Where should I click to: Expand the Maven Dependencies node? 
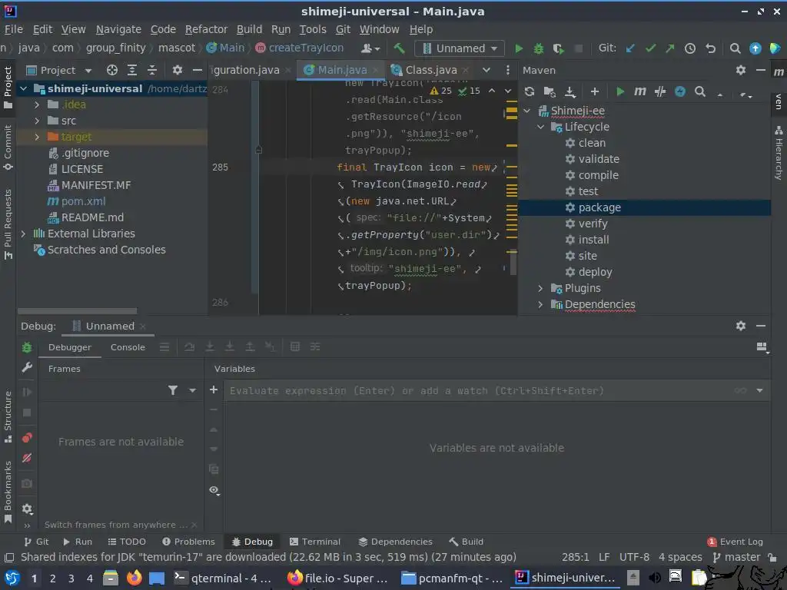coord(540,304)
